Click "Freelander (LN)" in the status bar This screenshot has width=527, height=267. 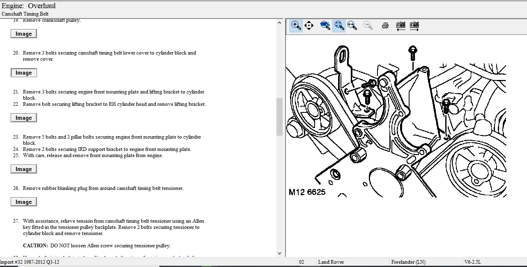409,262
